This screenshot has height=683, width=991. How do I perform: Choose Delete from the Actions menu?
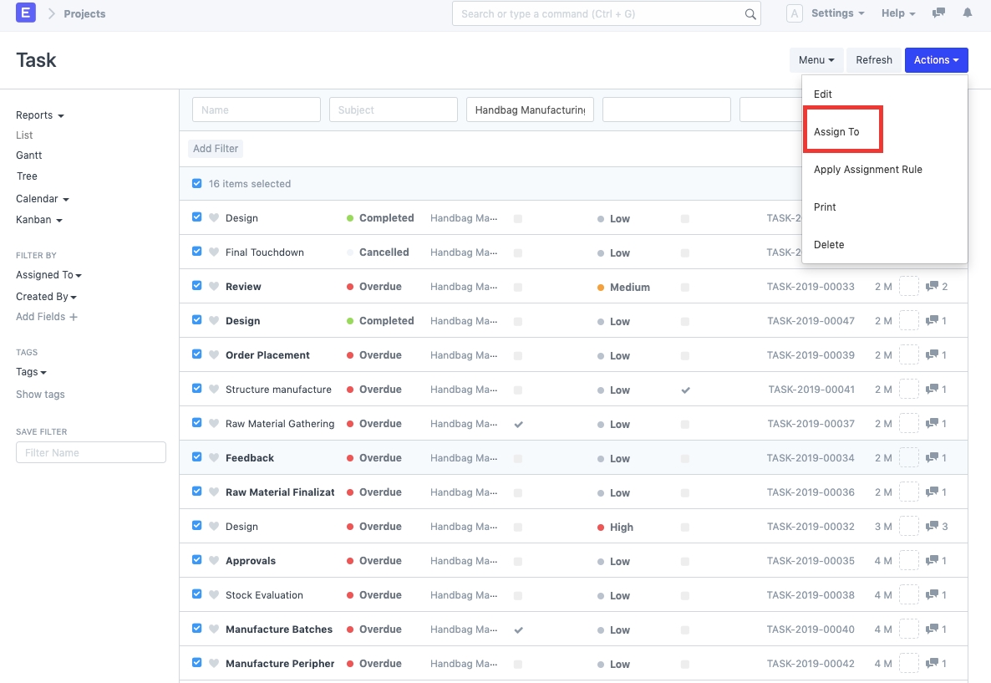click(829, 245)
